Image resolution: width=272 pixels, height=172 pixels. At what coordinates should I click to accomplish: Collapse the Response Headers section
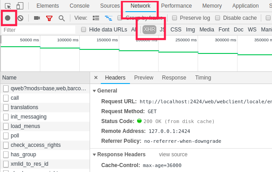[x=95, y=154]
